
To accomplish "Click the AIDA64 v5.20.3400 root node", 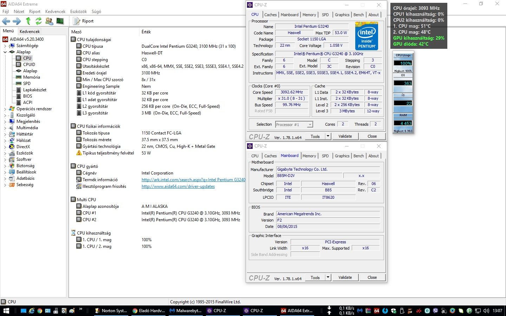I will point(24,39).
